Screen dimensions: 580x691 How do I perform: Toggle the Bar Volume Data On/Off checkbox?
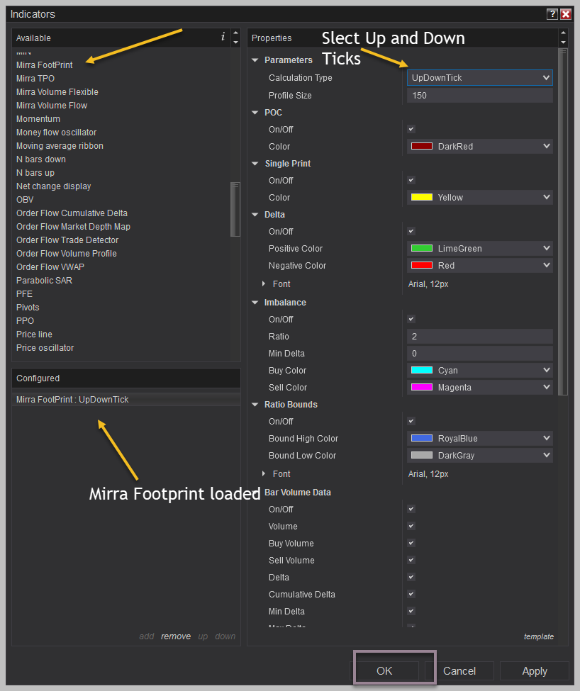point(411,509)
